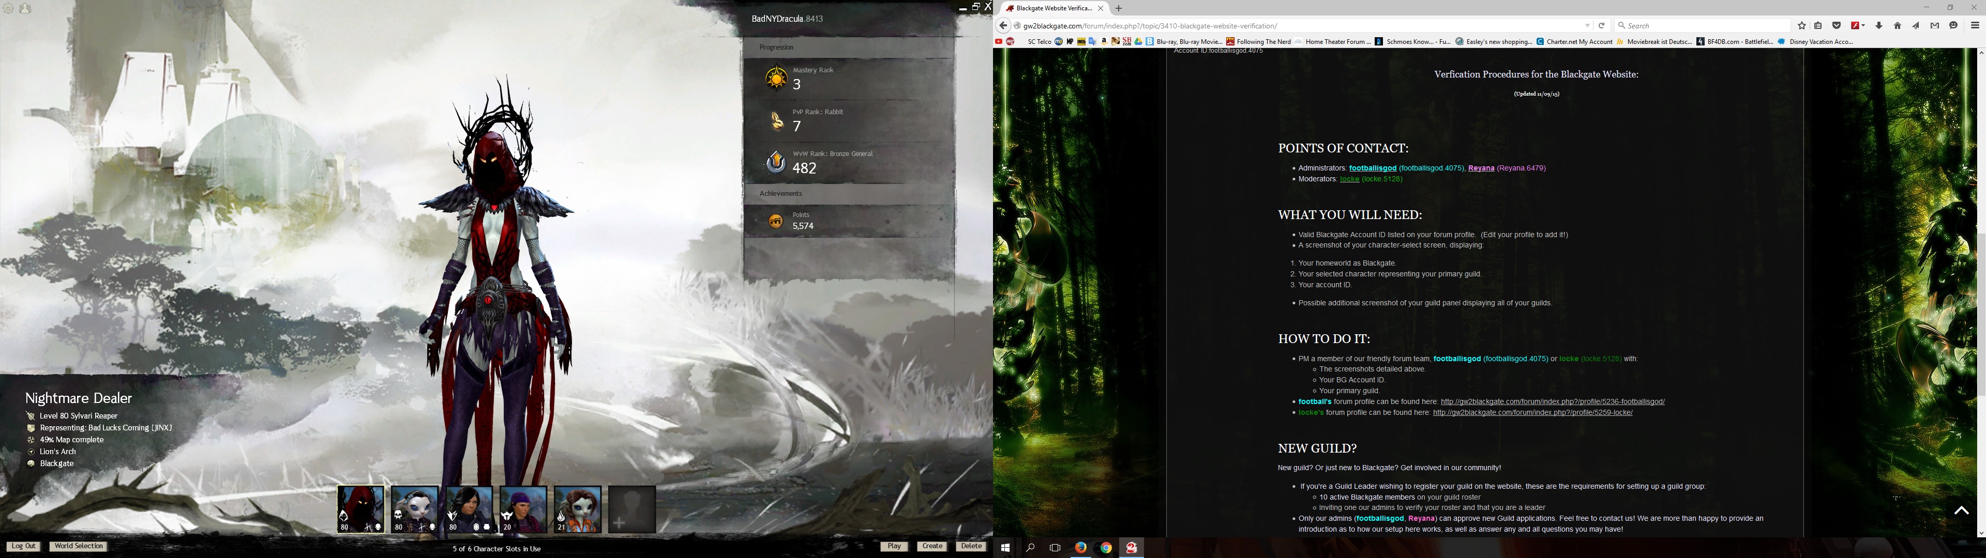Open the Disney Vacation bookmark
The height and width of the screenshot is (558, 1986).
tap(1815, 42)
